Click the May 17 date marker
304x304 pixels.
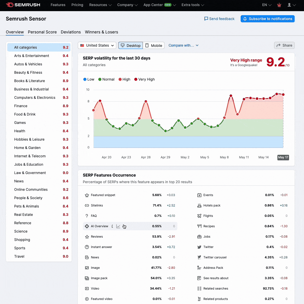pyautogui.click(x=283, y=157)
